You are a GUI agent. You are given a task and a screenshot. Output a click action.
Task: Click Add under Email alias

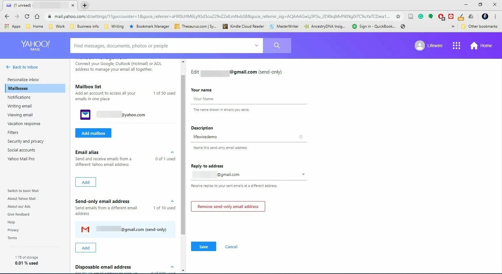[x=86, y=182]
